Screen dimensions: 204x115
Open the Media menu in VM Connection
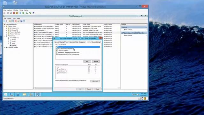16,10
